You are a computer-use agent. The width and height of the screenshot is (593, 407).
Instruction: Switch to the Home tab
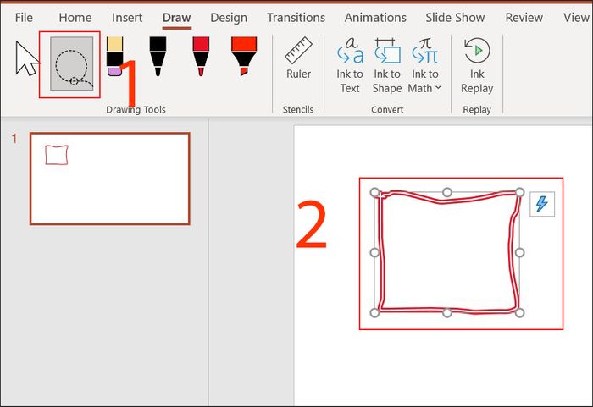[75, 18]
